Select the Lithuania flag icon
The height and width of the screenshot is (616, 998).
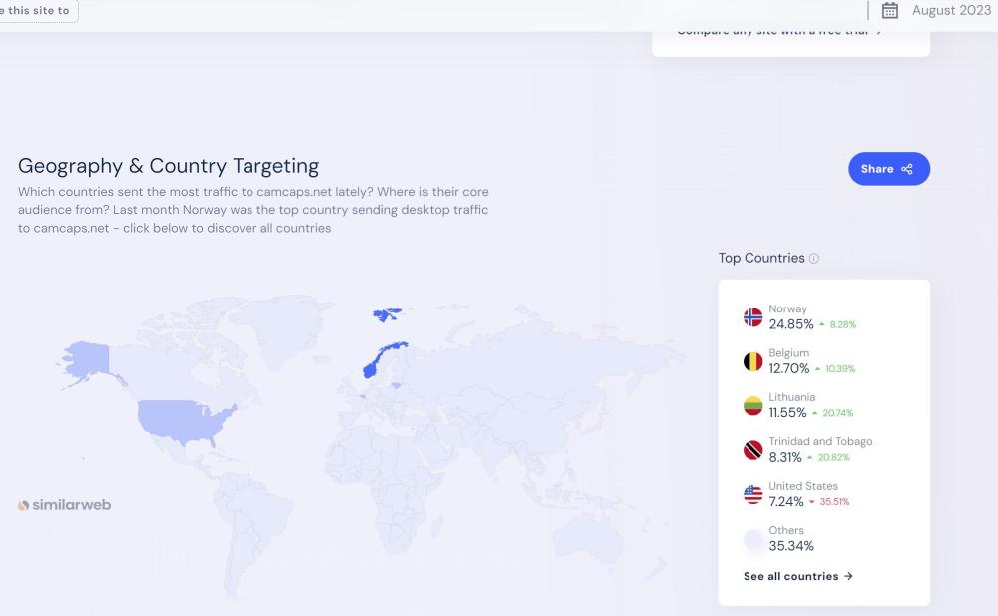click(x=752, y=406)
